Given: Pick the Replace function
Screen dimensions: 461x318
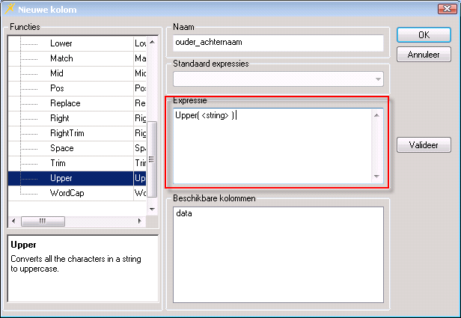Looking at the screenshot, I should (x=65, y=103).
